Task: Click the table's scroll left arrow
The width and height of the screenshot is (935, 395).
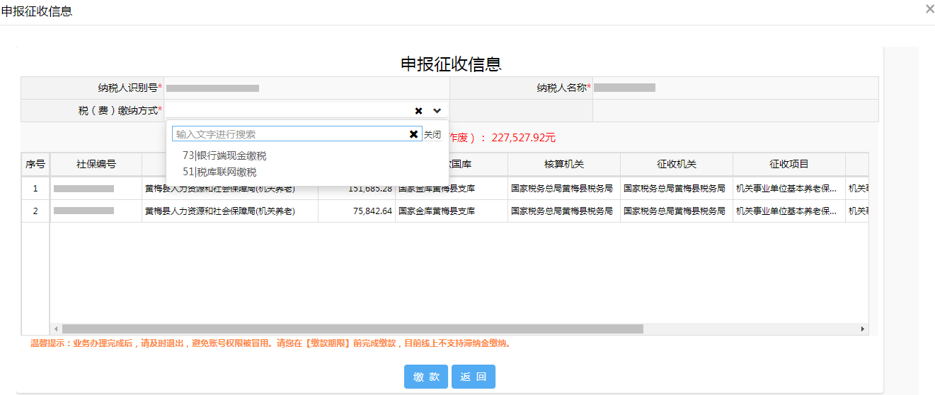Action: coord(56,329)
